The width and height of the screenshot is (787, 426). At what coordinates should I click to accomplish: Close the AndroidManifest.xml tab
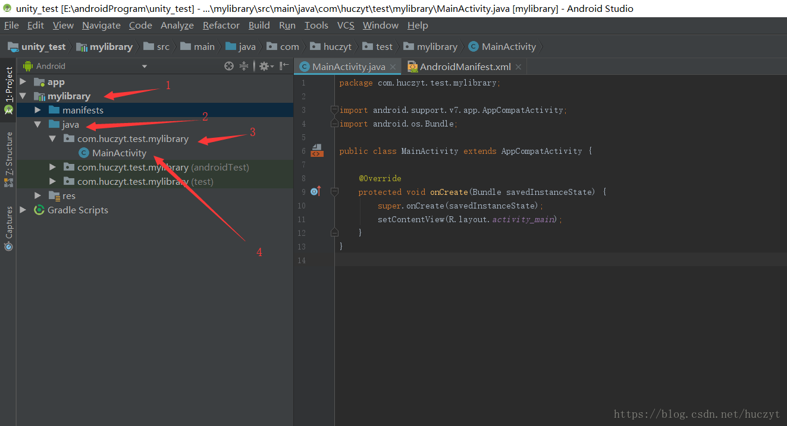tap(519, 67)
